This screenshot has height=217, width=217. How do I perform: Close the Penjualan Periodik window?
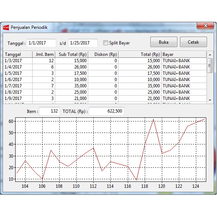[x=206, y=26]
